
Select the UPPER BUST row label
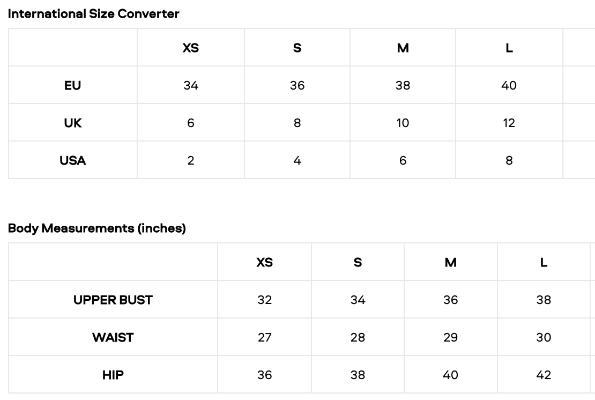[113, 300]
